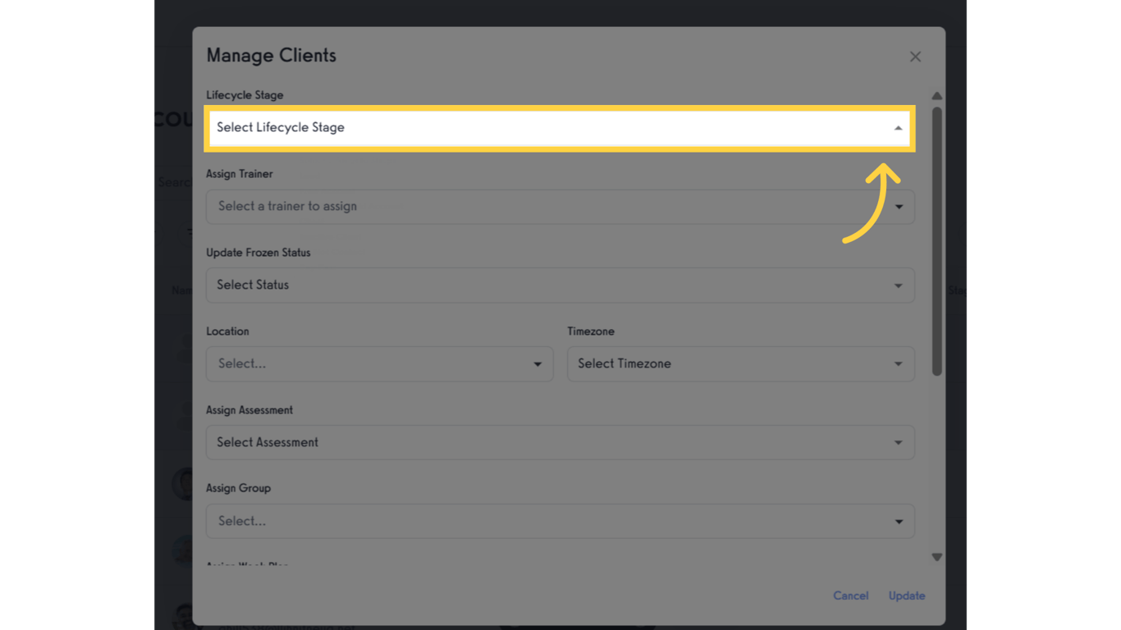
Task: Click the scrollbar down arrow in the dialog
Action: tap(936, 557)
